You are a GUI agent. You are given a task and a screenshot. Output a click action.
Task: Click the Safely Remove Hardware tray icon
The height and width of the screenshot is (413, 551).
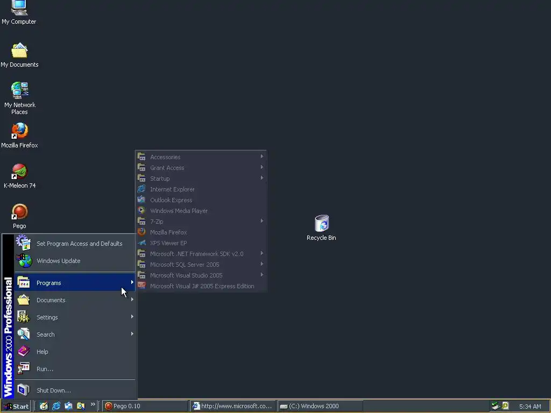pos(496,406)
